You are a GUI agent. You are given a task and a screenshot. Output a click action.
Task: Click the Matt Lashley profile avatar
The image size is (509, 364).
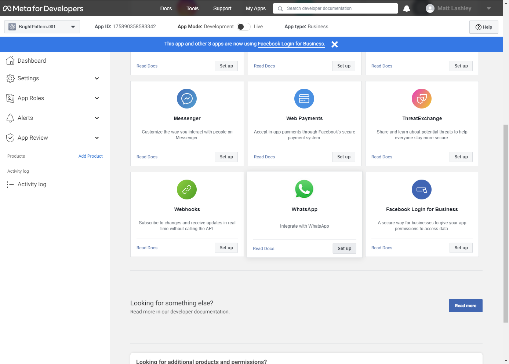pyautogui.click(x=430, y=8)
